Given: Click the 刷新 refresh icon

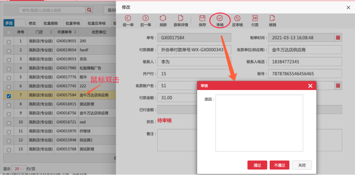Looking at the screenshot, I should 163,18.
